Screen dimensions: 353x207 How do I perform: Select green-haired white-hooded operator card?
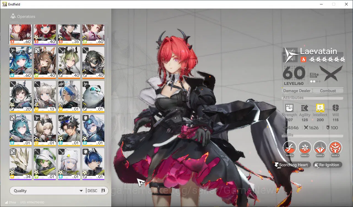pos(45,164)
